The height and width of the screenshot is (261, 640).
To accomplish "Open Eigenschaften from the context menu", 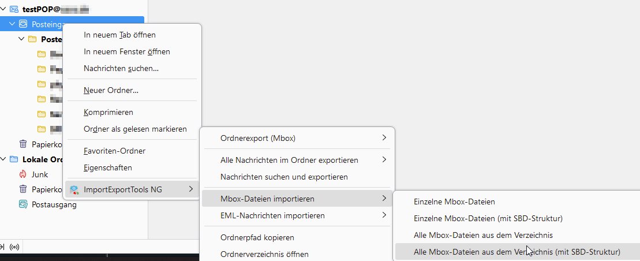I will coord(108,168).
